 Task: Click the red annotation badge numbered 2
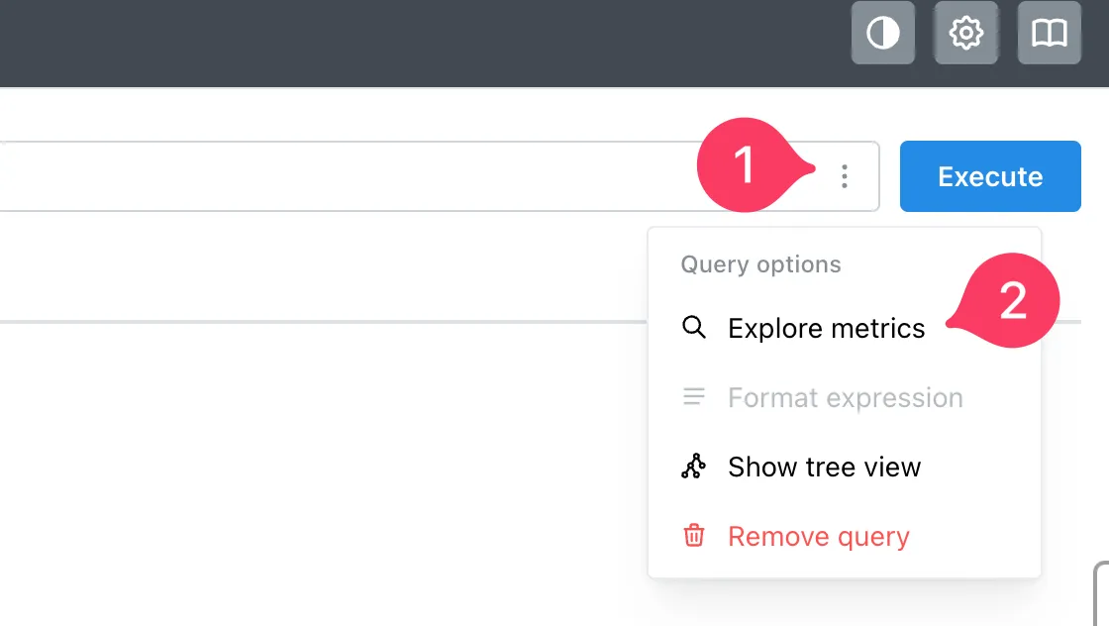[x=1012, y=302]
